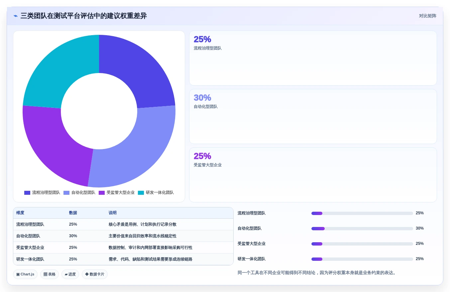
Task: Toggle 自动化型团队 legend swatch
Action: click(66, 193)
